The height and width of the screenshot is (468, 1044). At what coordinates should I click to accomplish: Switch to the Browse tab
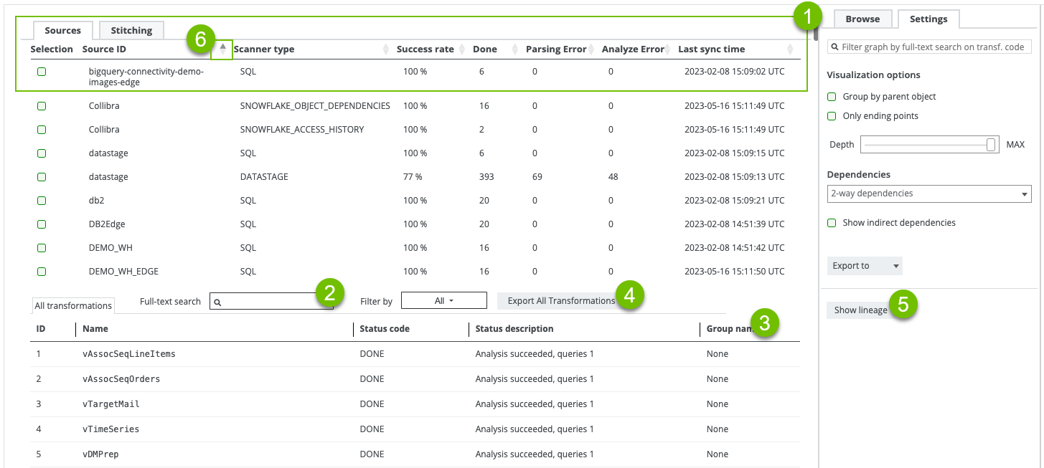(862, 19)
